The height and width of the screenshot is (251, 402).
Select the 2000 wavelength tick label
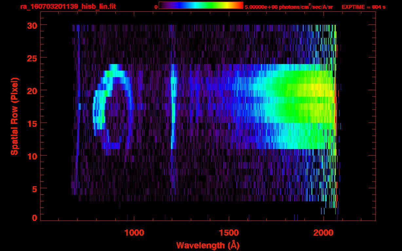(x=323, y=233)
